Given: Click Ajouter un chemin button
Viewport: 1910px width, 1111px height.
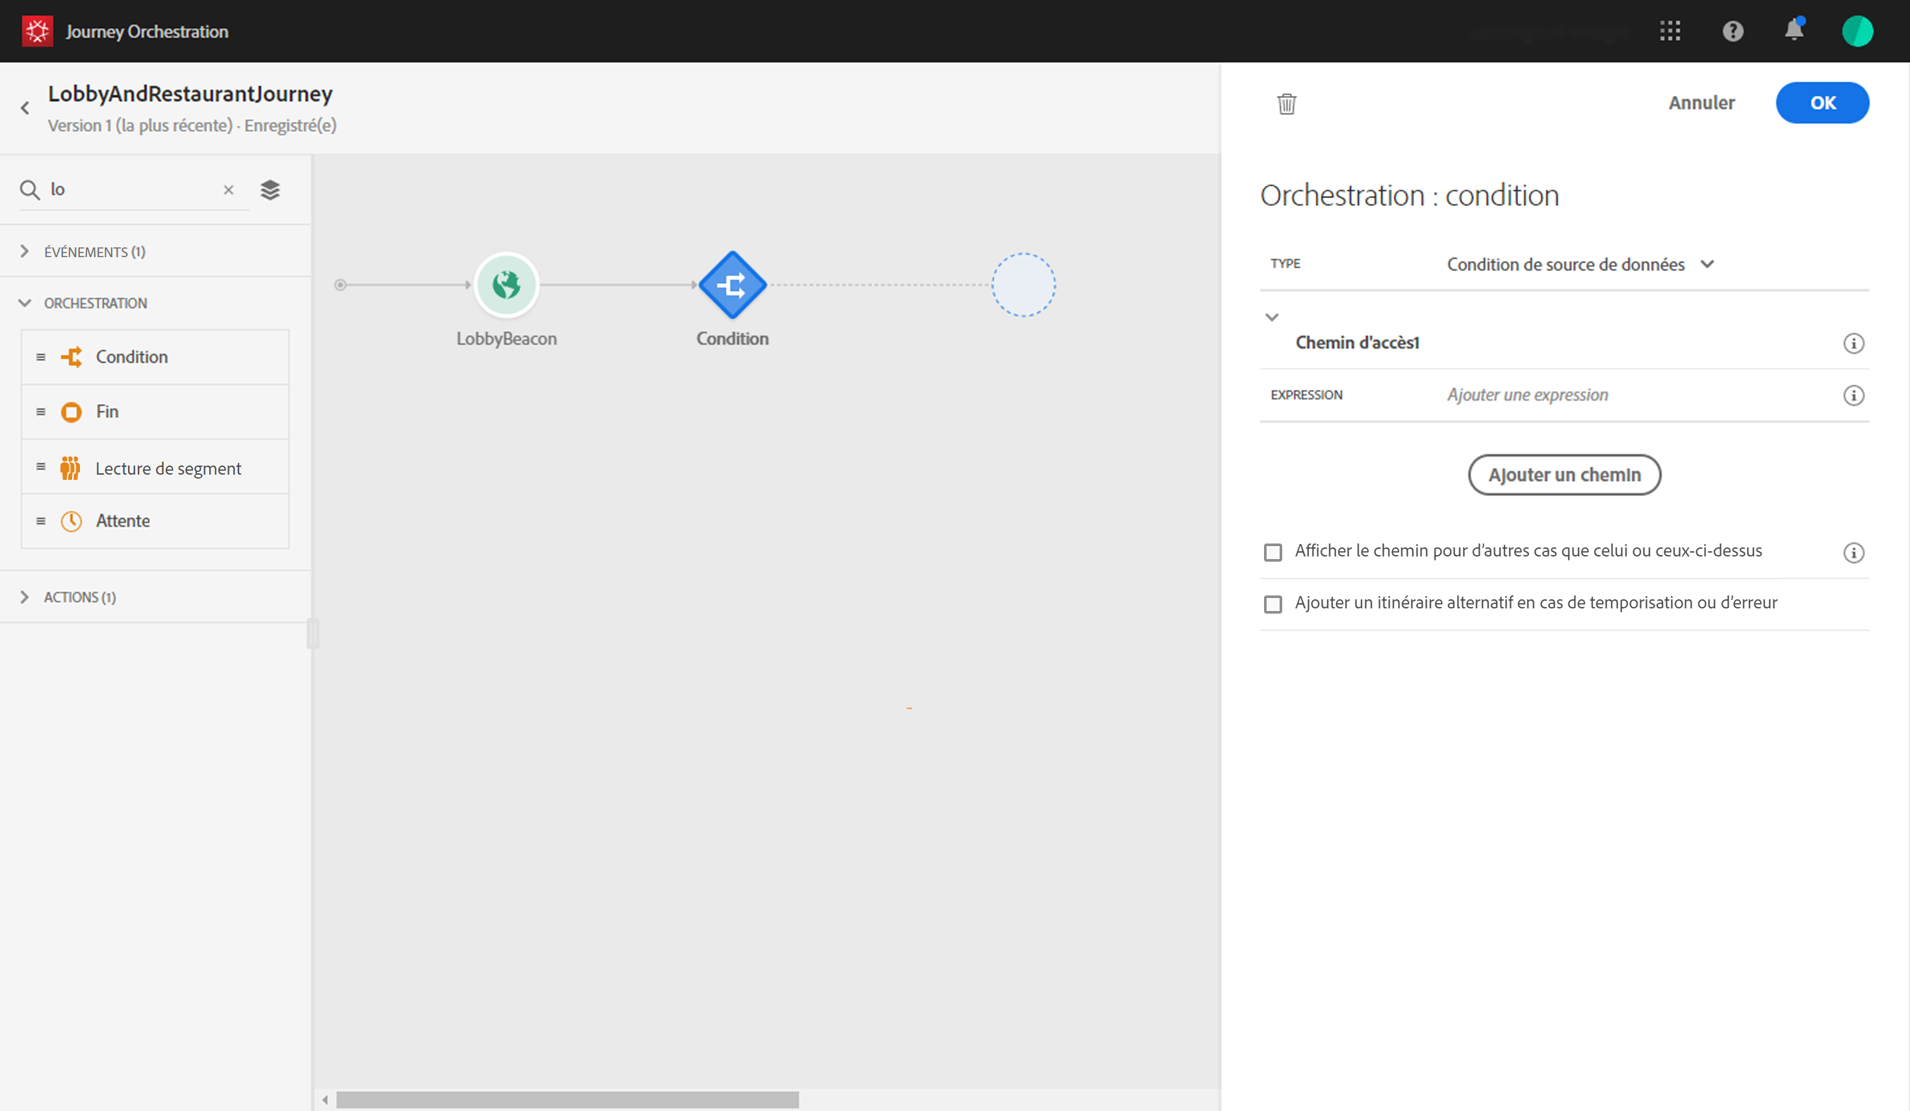Looking at the screenshot, I should (x=1564, y=475).
